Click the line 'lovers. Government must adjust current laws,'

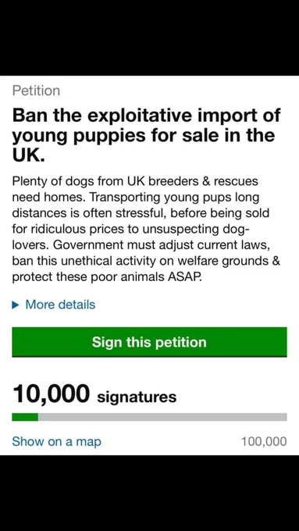(141, 245)
